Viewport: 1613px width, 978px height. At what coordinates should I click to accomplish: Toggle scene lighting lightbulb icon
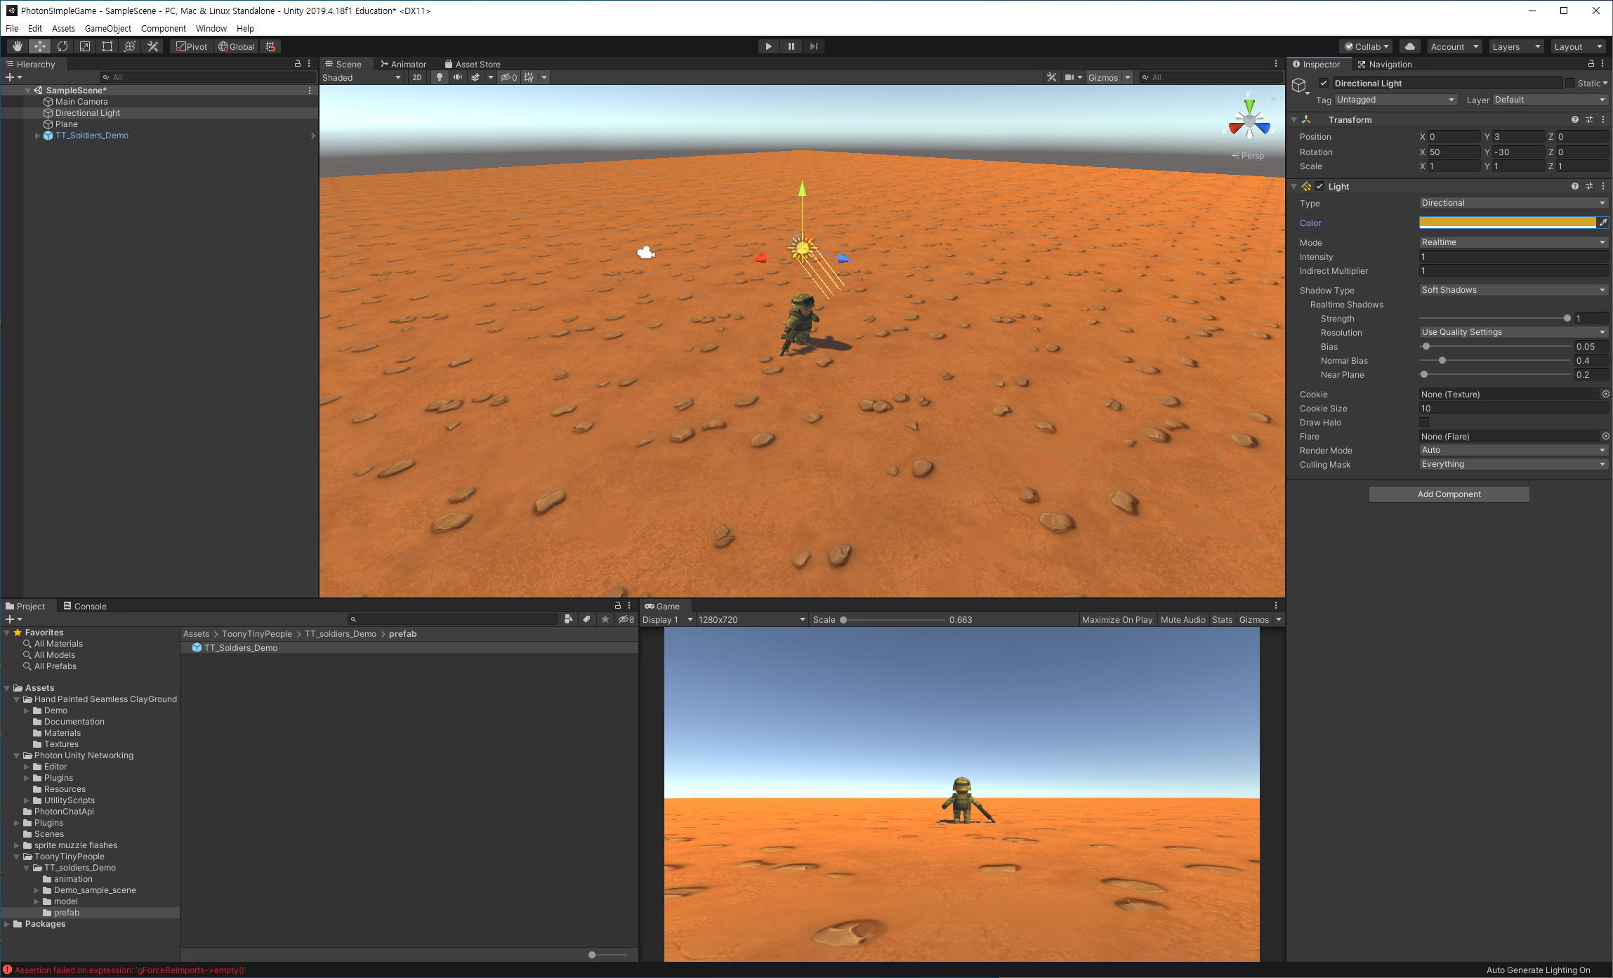click(x=440, y=77)
